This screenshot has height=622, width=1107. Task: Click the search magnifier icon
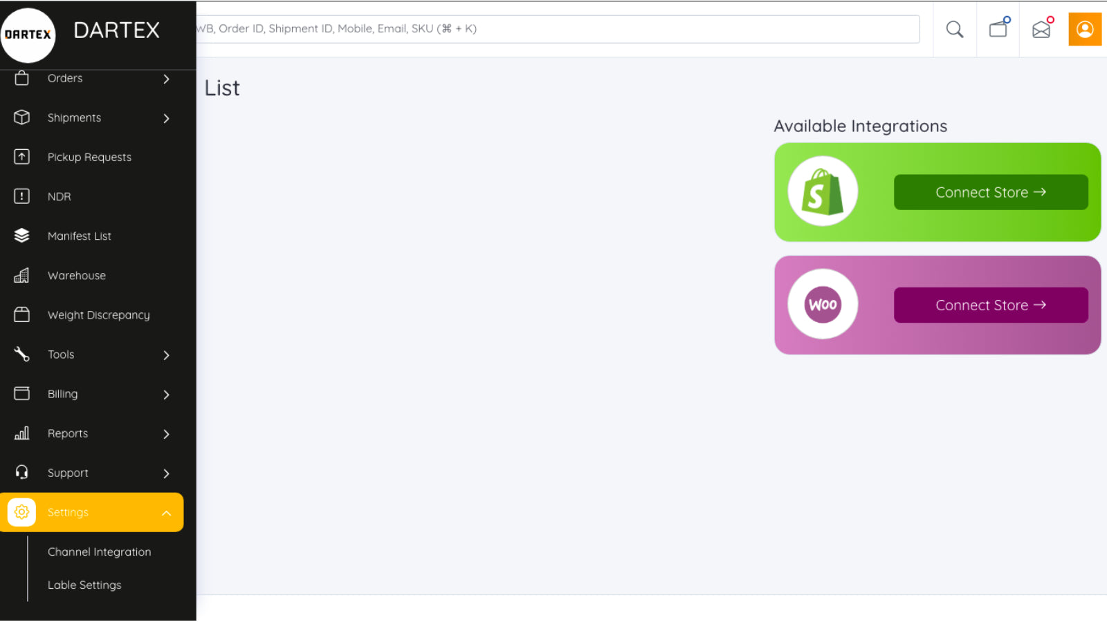pyautogui.click(x=955, y=29)
